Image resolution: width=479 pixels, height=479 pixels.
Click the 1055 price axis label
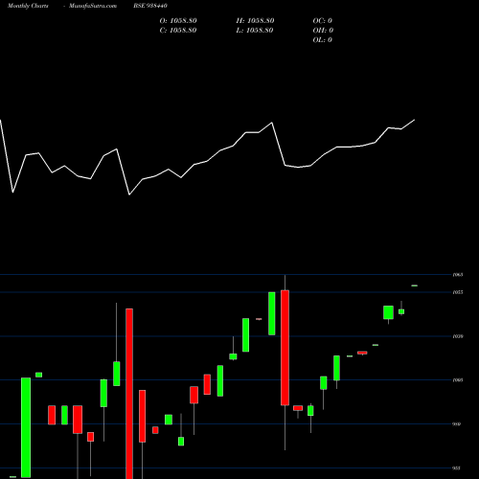click(458, 292)
